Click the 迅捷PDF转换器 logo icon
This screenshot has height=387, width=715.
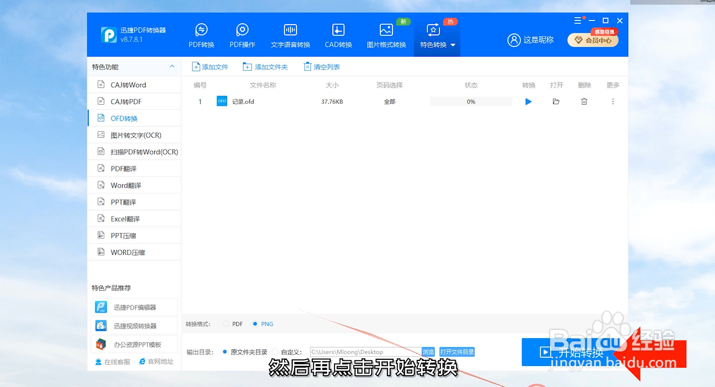coord(109,35)
